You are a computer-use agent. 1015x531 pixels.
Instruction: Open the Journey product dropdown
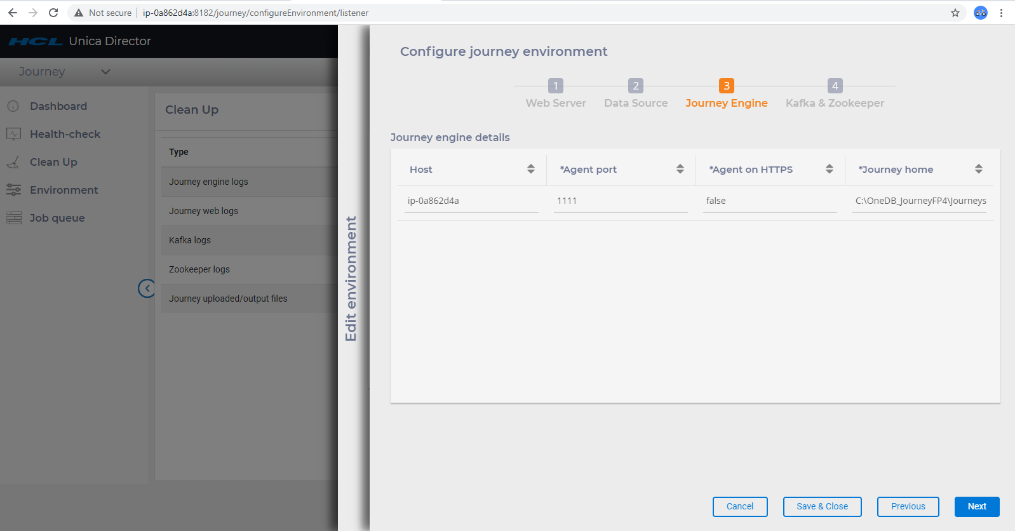(x=105, y=72)
